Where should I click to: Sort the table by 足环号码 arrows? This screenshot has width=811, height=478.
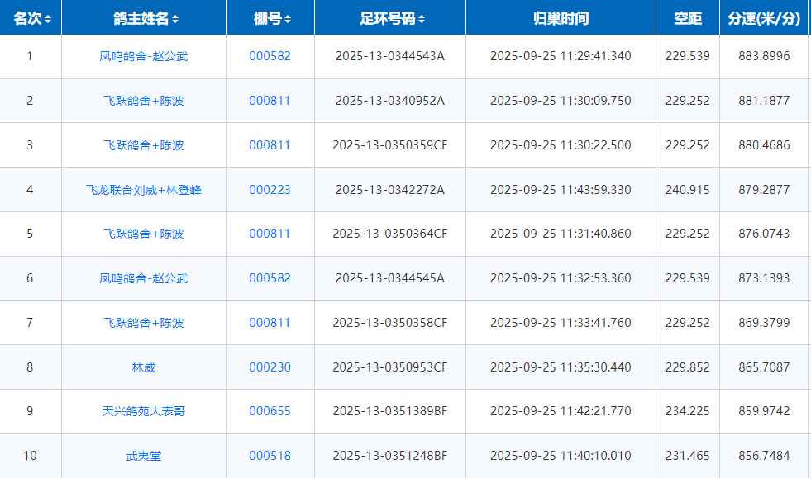tap(422, 19)
